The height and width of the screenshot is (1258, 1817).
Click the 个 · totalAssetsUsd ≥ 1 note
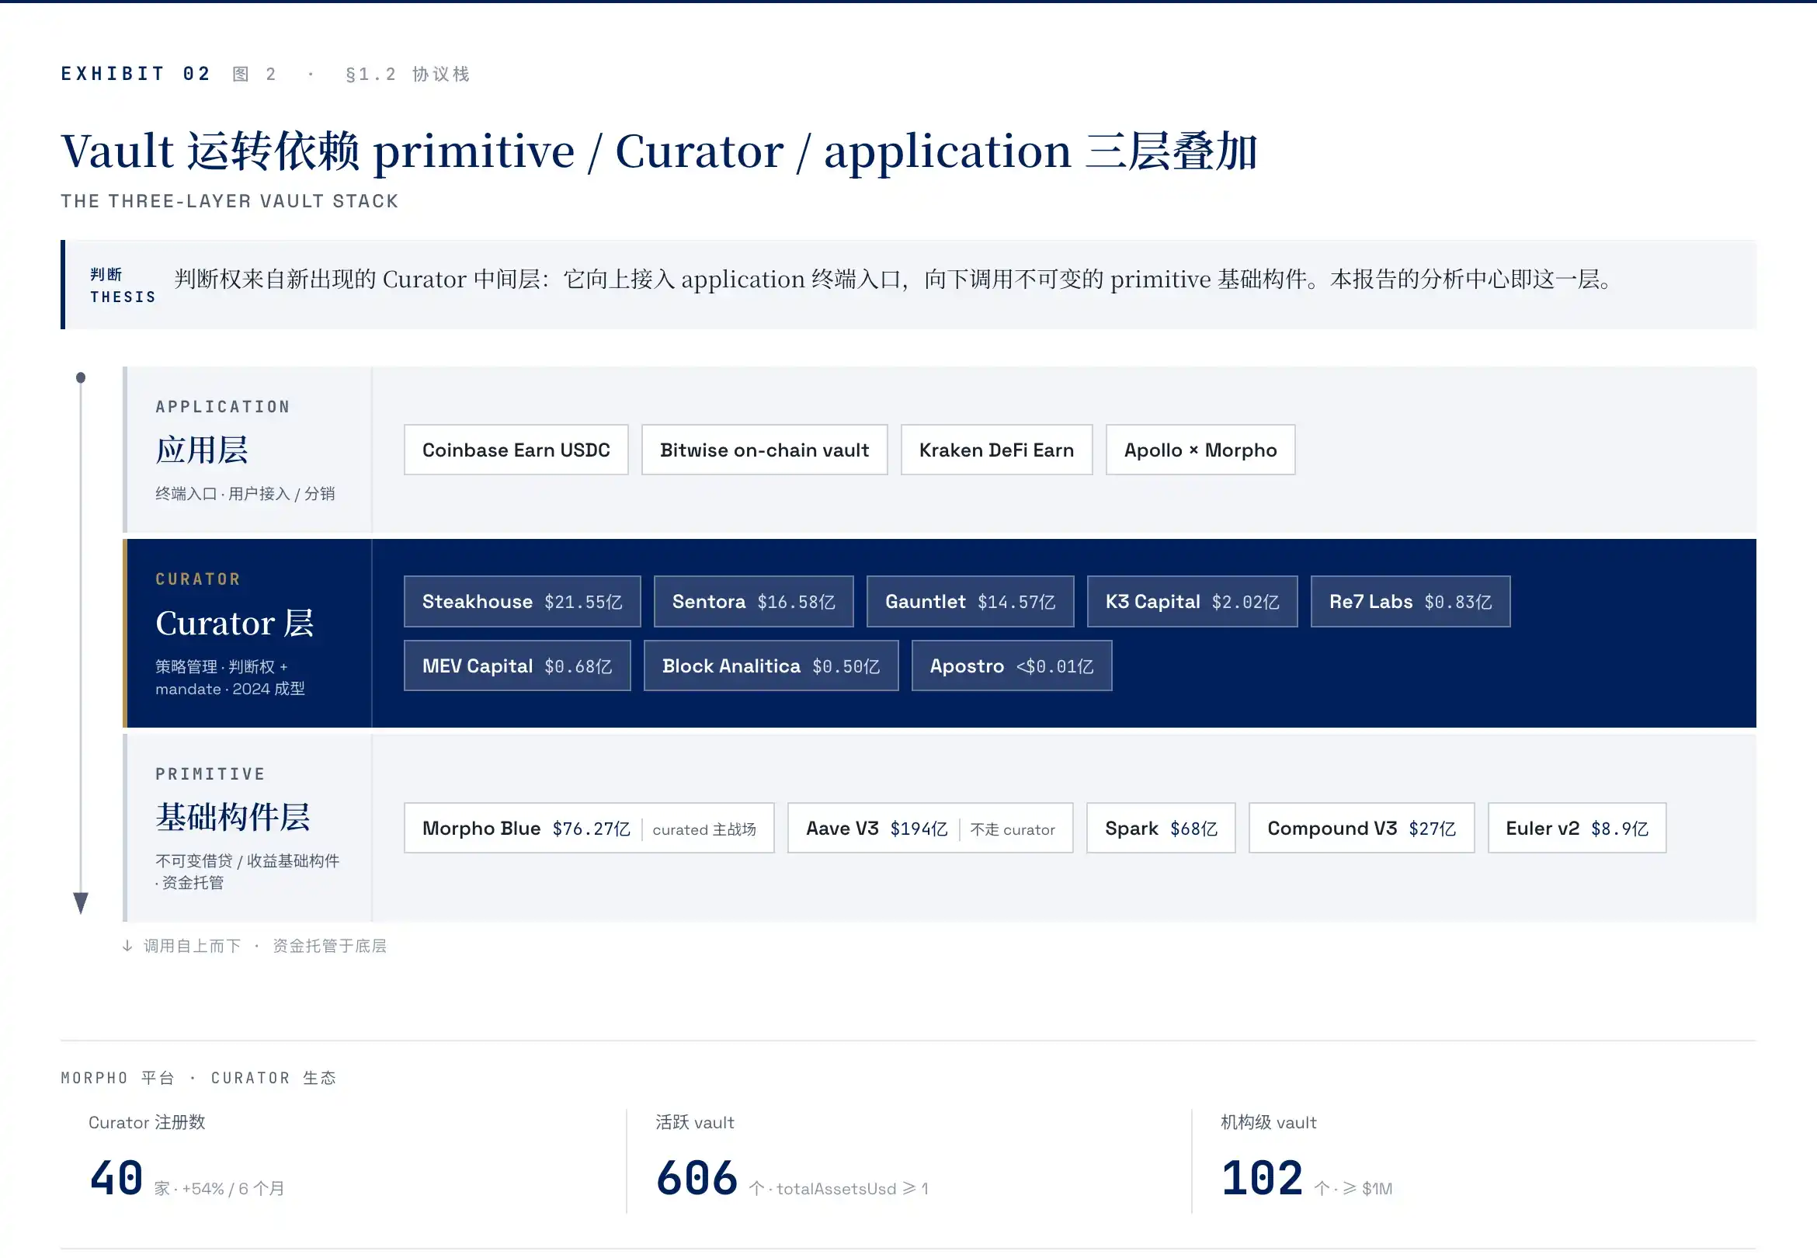point(839,1188)
